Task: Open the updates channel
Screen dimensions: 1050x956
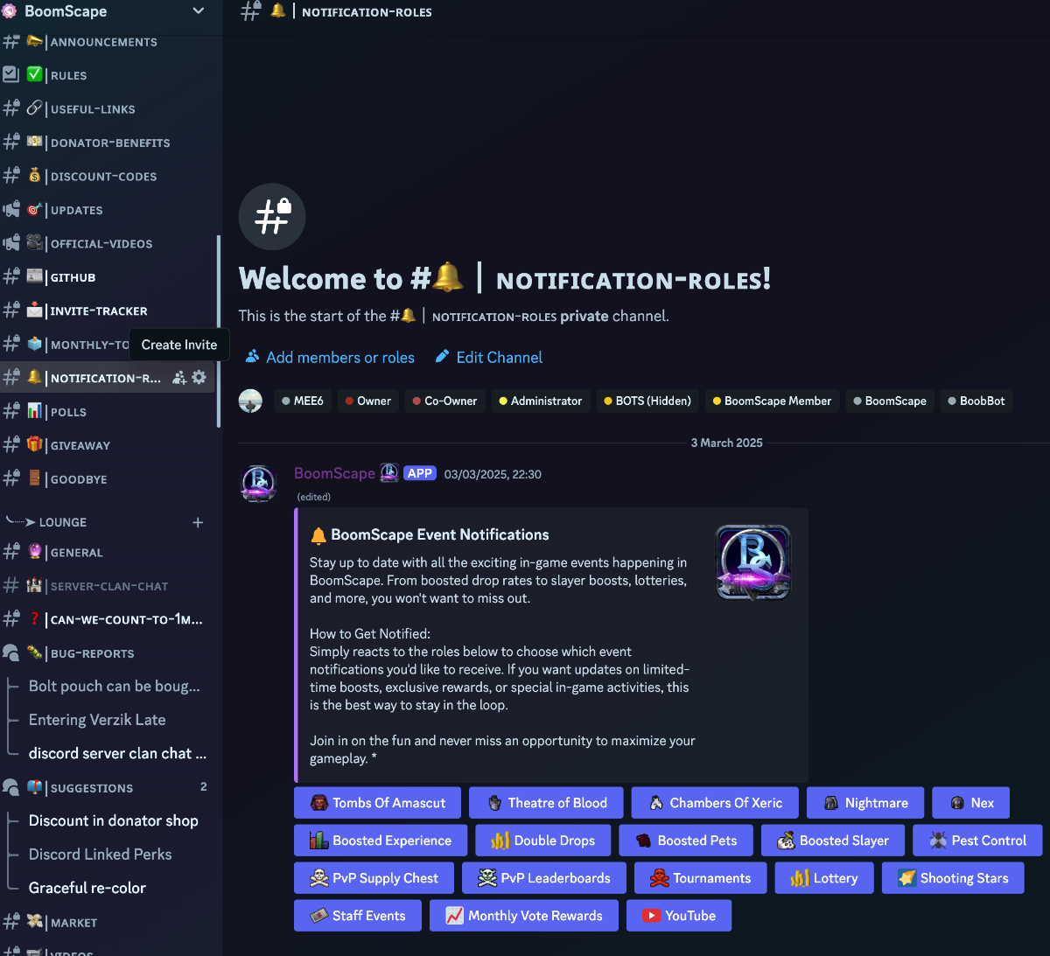Action: (x=108, y=210)
